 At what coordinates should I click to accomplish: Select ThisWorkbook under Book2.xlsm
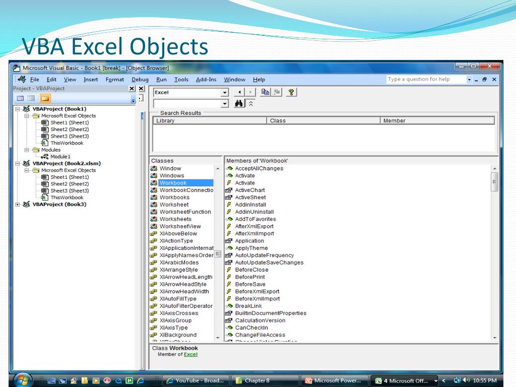tap(67, 198)
